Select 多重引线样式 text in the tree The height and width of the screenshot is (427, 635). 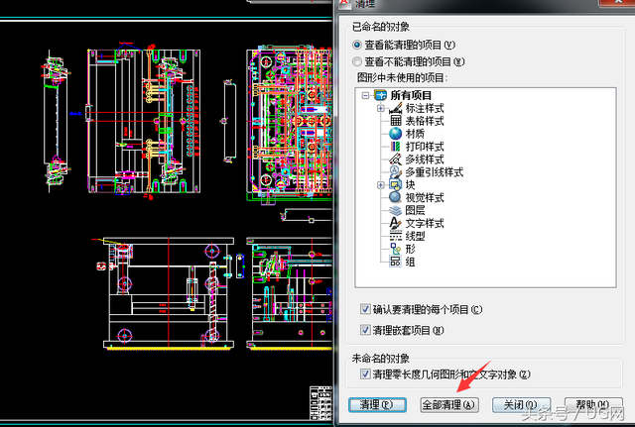[435, 171]
